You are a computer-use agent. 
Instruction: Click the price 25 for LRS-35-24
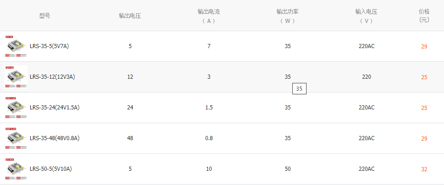click(x=424, y=108)
